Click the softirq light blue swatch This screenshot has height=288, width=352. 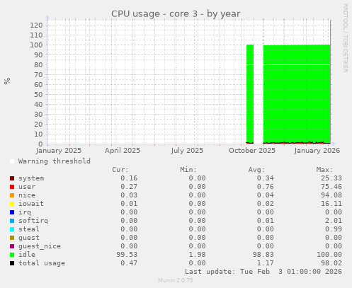pyautogui.click(x=12, y=221)
